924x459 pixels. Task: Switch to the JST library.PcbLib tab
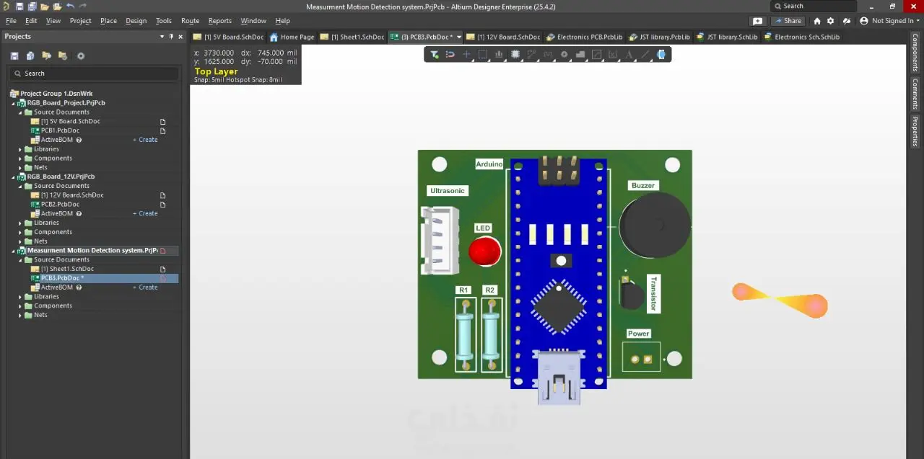click(x=659, y=37)
